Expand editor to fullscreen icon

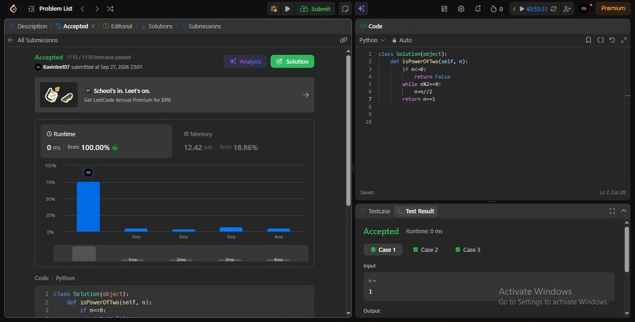[x=623, y=40]
